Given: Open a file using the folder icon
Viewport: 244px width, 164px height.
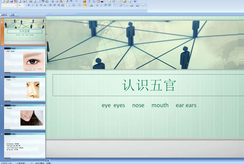Looking at the screenshot, I should [7, 1].
